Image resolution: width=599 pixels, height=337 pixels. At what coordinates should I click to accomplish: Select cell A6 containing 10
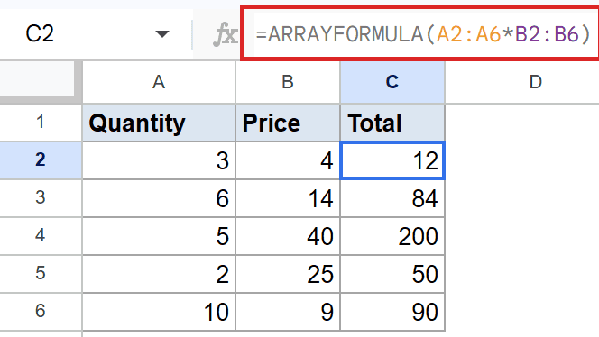pyautogui.click(x=159, y=312)
